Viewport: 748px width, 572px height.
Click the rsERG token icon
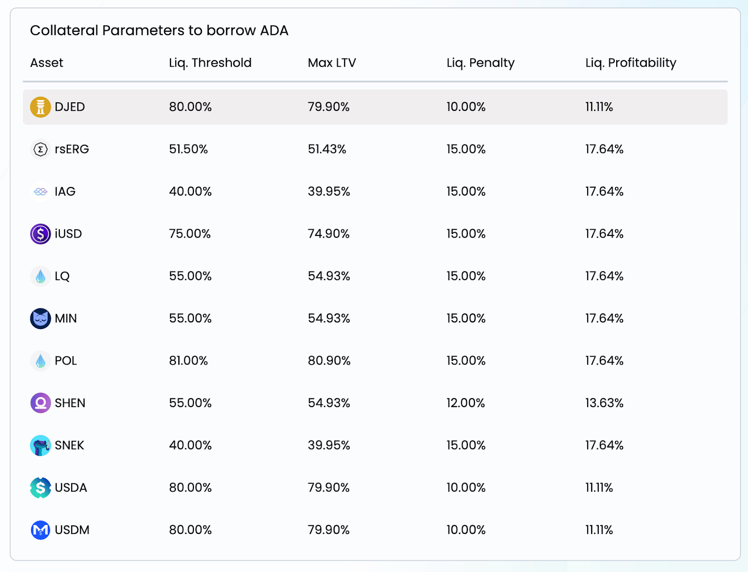click(x=41, y=149)
